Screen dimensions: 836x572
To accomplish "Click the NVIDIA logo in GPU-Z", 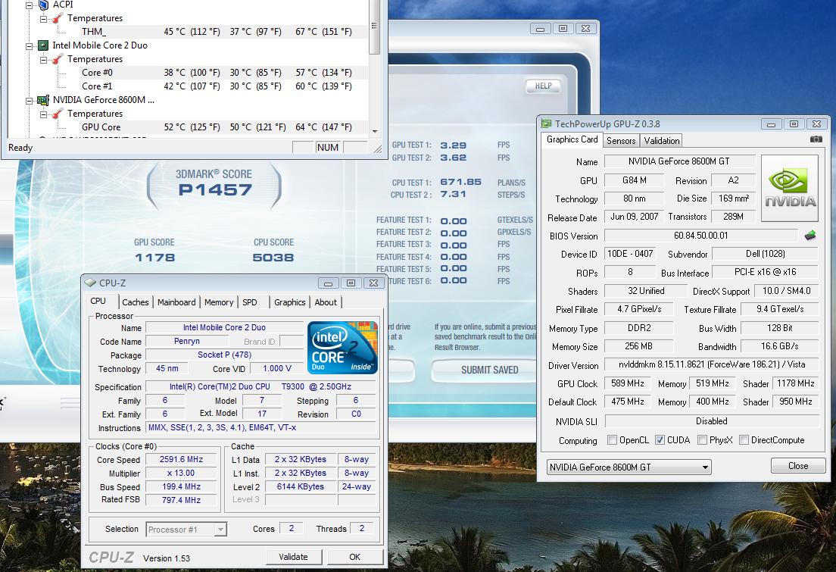I will (790, 189).
